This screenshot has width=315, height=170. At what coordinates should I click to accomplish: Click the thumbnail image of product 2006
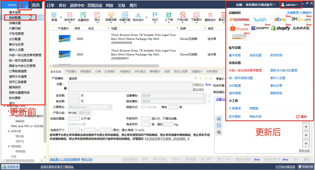(65, 39)
